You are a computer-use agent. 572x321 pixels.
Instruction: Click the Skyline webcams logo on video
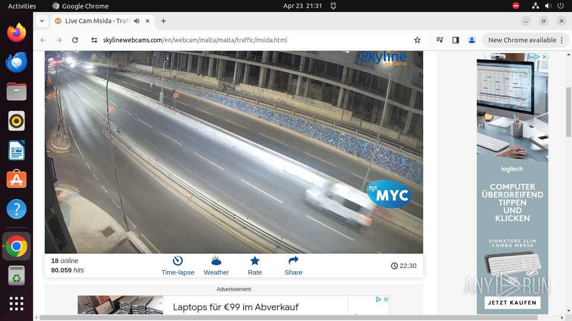[x=383, y=58]
